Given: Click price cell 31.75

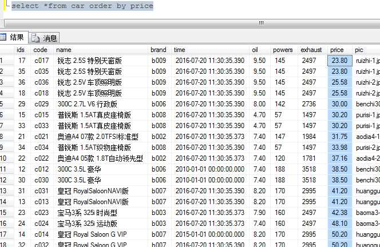Looking at the screenshot, I should [340, 137].
